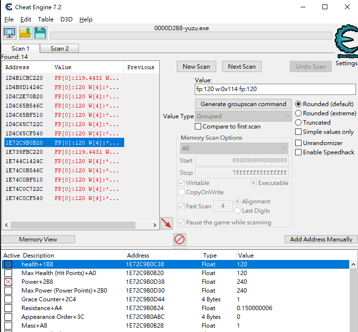Open the D3D menu
Image resolution: width=358 pixels, height=332 pixels.
(x=66, y=19)
